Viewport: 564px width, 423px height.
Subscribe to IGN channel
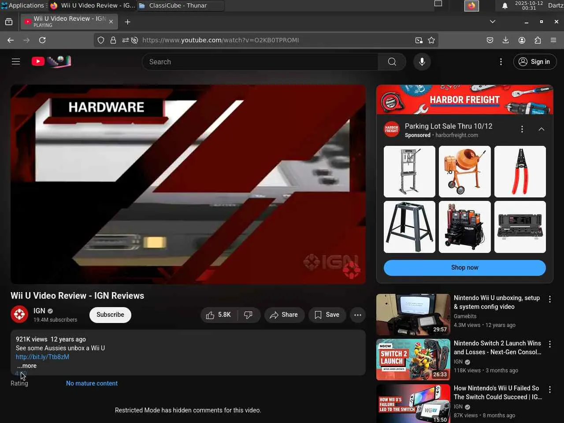click(110, 315)
